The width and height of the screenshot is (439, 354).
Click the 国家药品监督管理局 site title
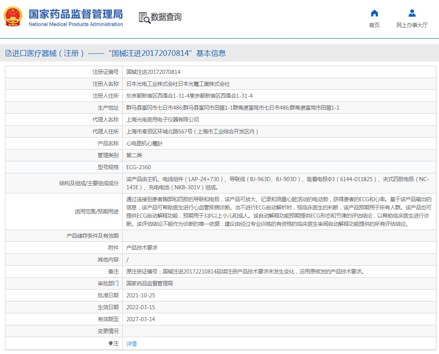76,14
